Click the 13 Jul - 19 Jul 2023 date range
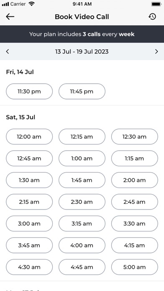Image resolution: width=164 pixels, height=291 pixels. (82, 51)
